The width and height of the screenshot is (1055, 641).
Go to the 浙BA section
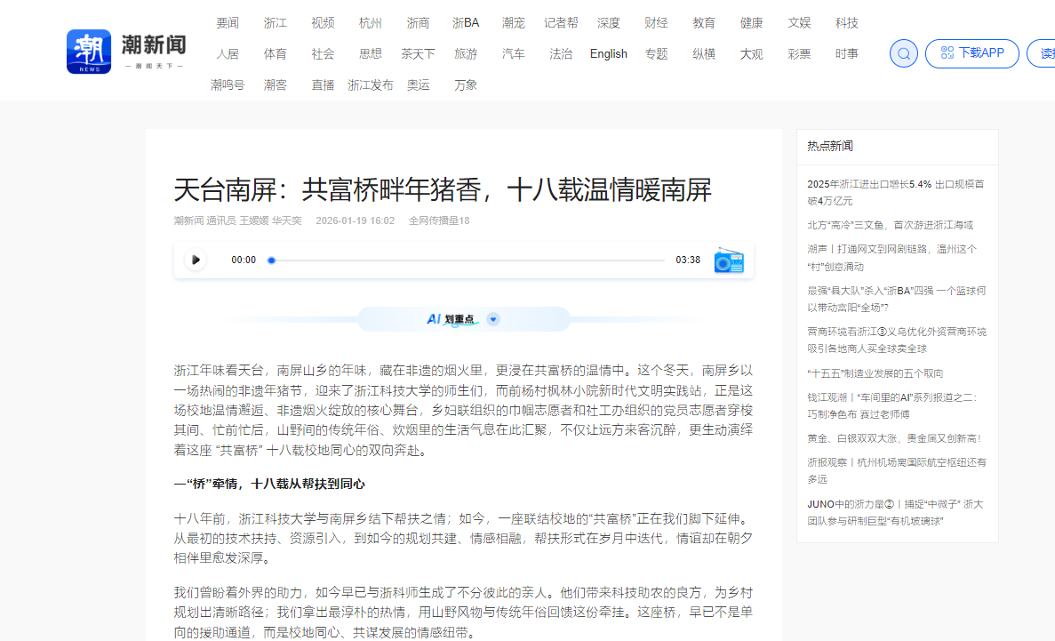click(x=466, y=23)
